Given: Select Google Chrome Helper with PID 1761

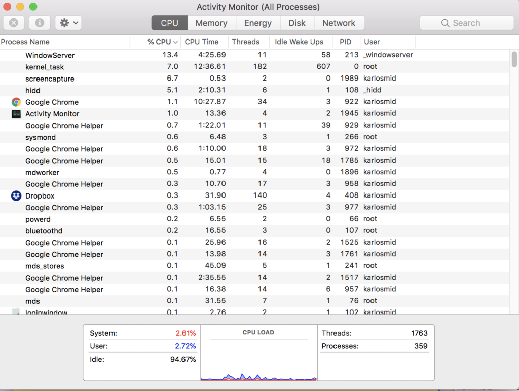Looking at the screenshot, I should (254, 254).
